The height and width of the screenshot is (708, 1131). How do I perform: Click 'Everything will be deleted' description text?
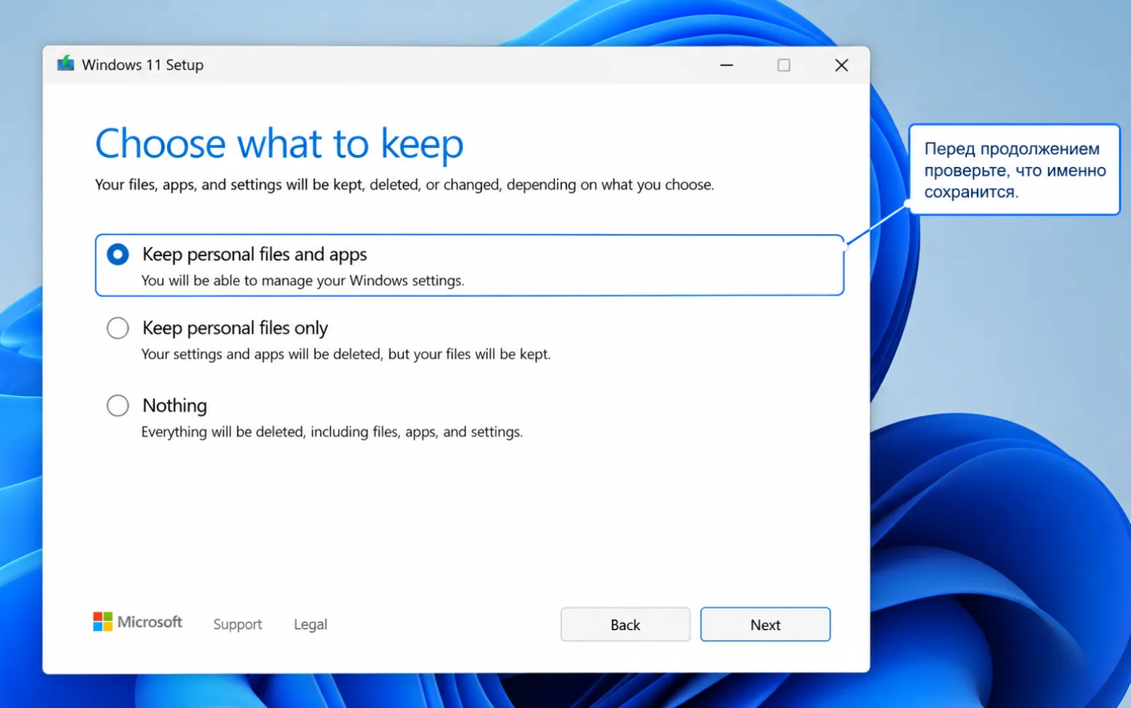(332, 432)
